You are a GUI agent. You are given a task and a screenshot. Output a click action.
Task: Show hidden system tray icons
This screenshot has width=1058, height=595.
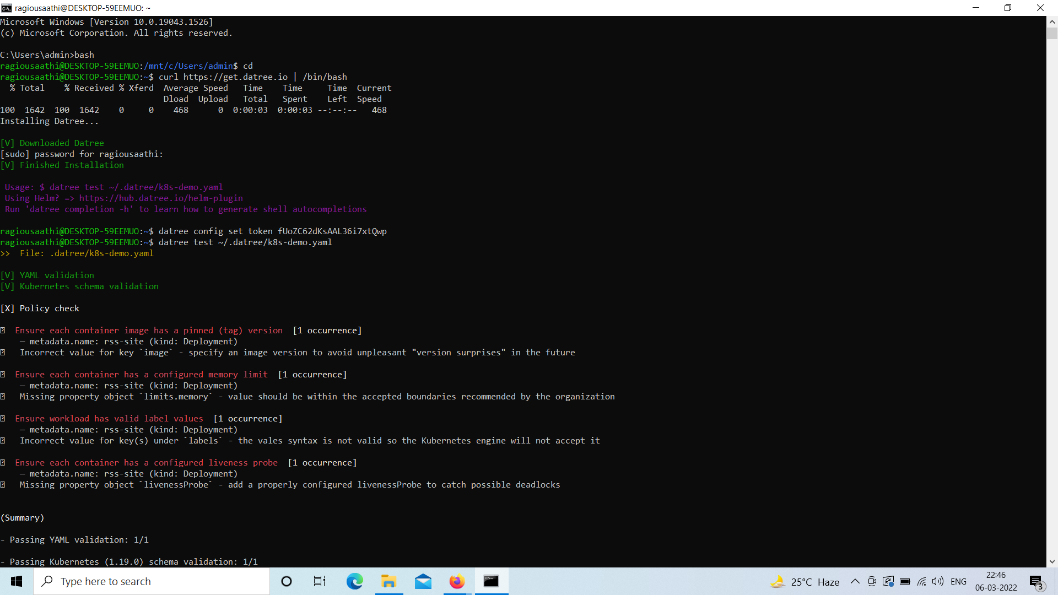[x=855, y=581]
